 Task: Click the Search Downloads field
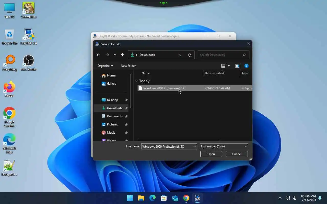coord(223,55)
